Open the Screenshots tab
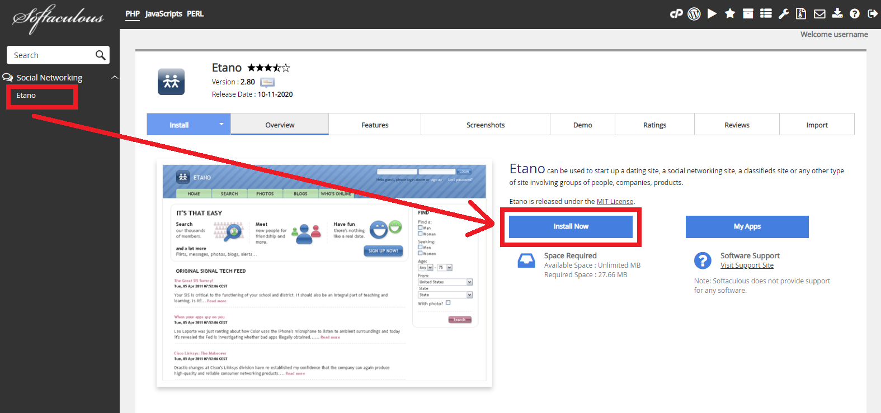 click(486, 125)
